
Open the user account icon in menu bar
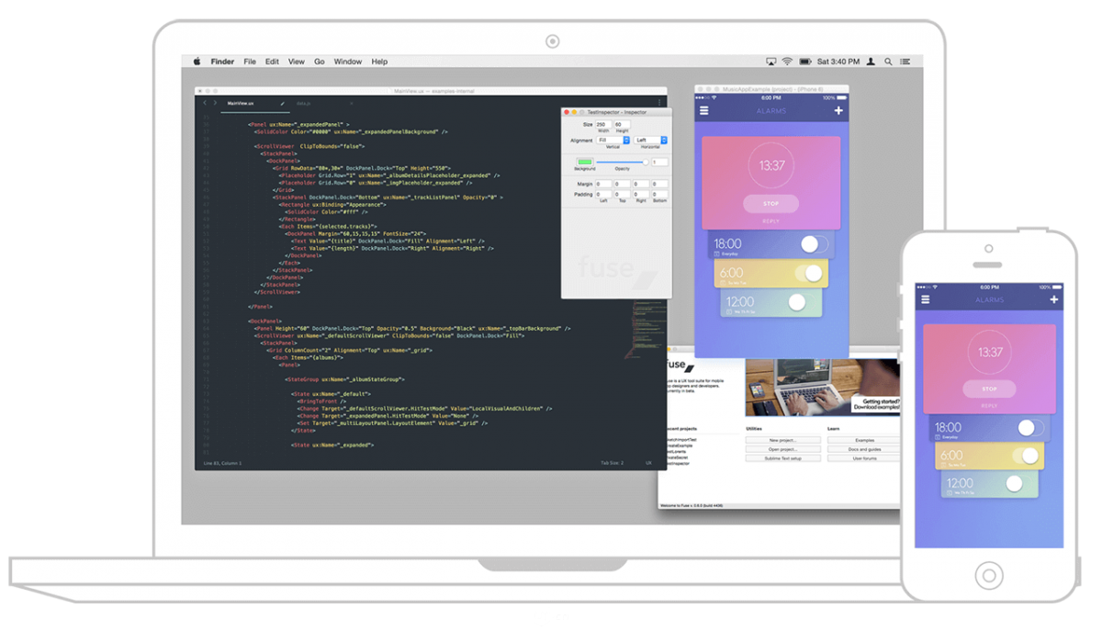[871, 62]
